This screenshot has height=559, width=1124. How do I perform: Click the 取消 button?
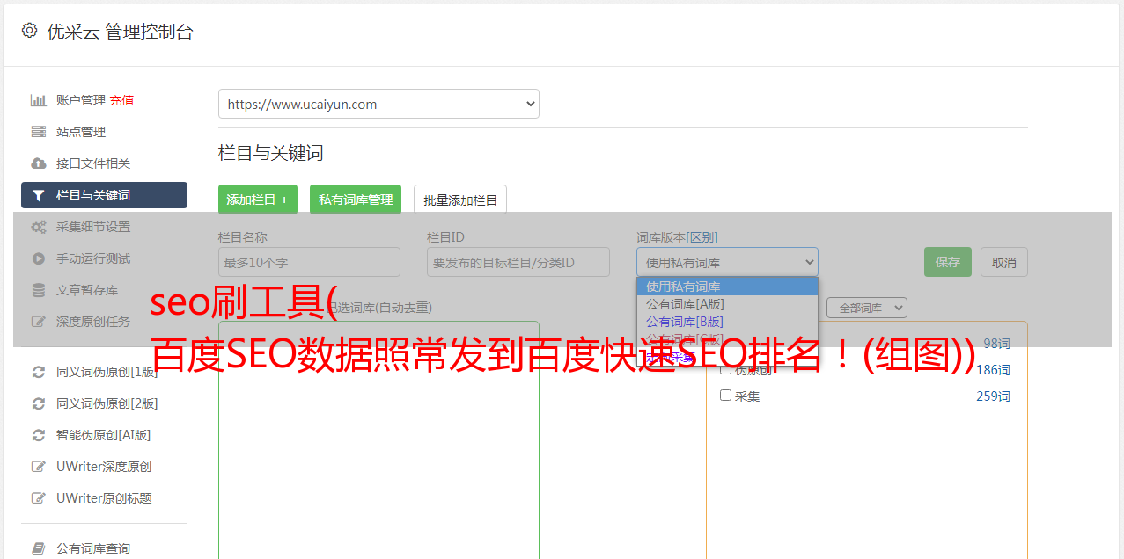click(x=1004, y=262)
